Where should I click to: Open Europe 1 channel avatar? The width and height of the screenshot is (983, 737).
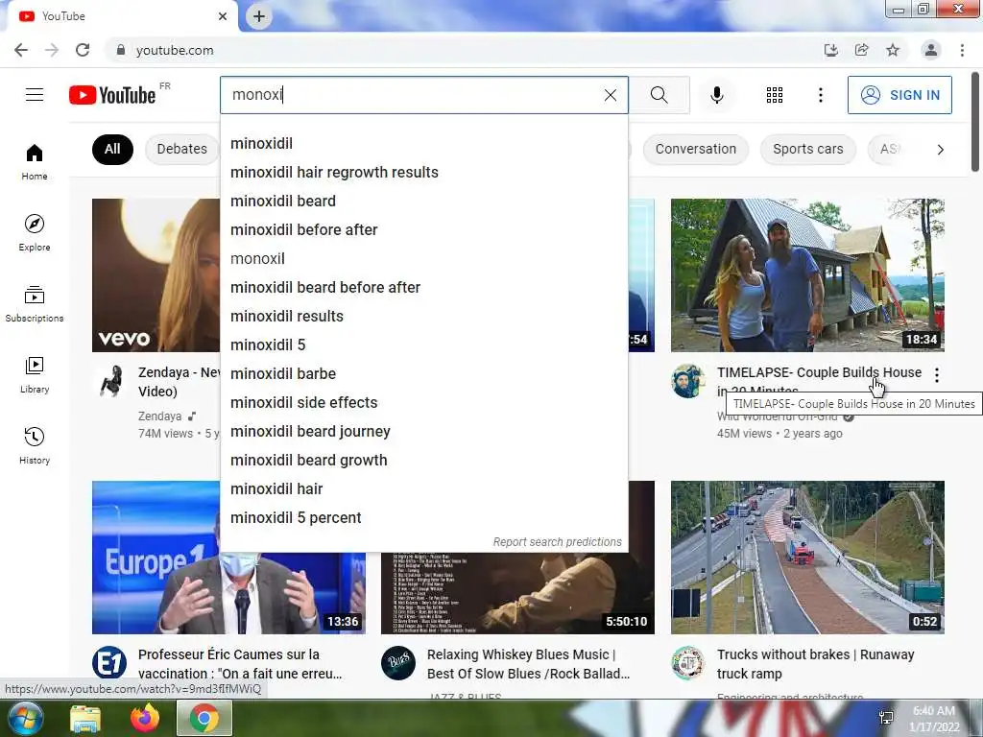109,663
